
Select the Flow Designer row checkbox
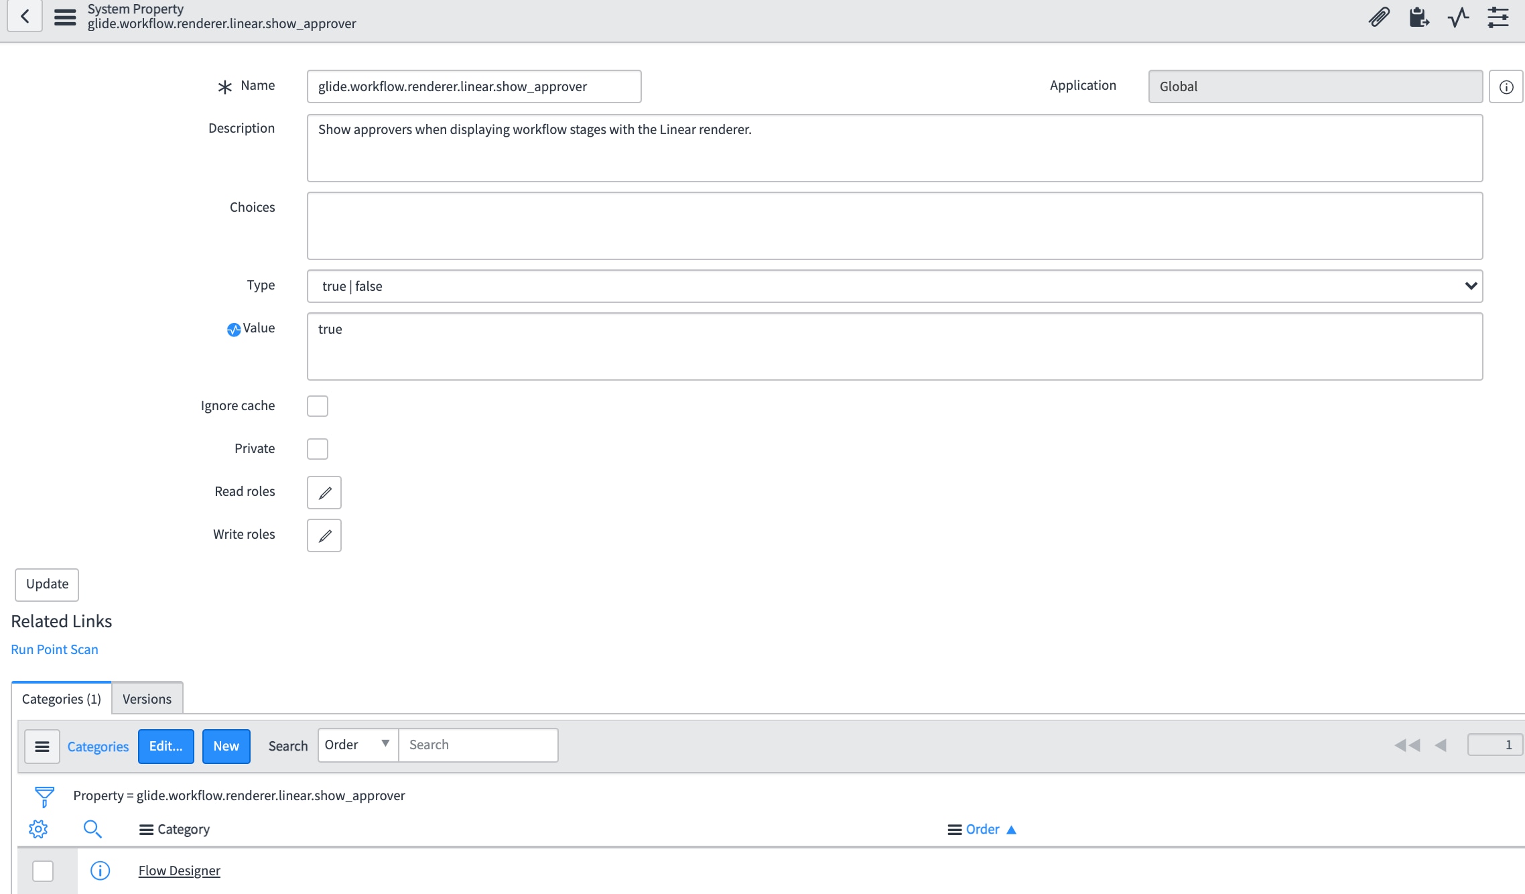[x=43, y=871]
